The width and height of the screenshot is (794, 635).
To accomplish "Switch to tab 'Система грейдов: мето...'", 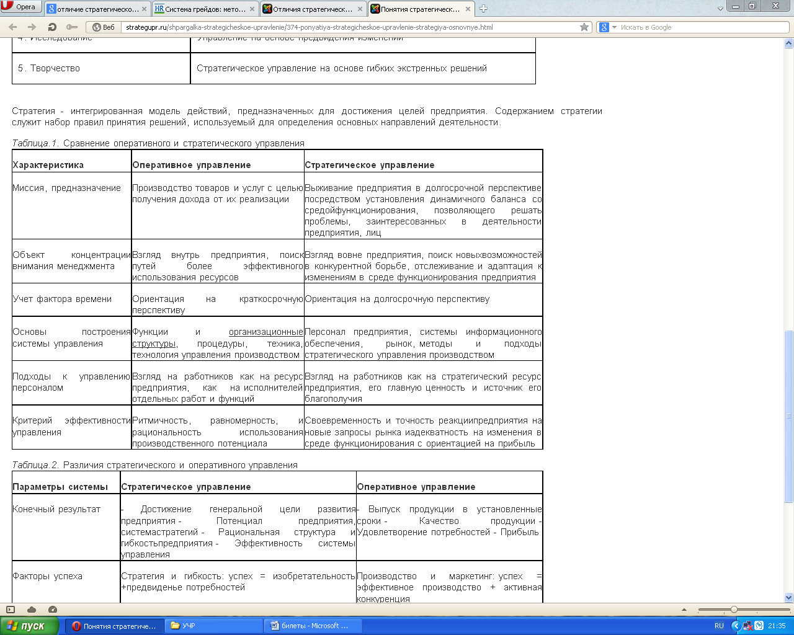I will coord(205,9).
